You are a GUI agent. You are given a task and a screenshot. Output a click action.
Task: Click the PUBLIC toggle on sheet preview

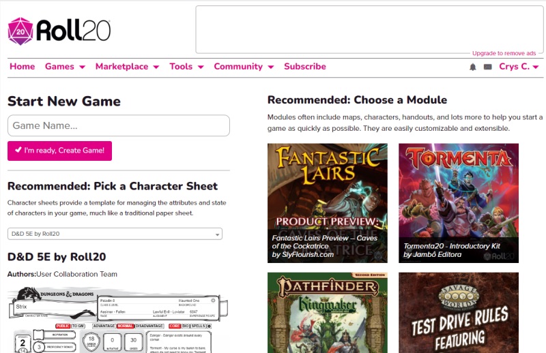63,326
